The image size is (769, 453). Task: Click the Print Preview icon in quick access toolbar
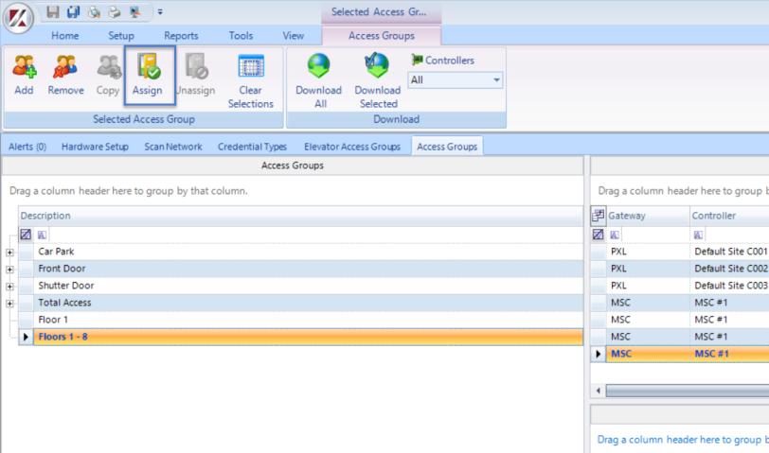94,11
